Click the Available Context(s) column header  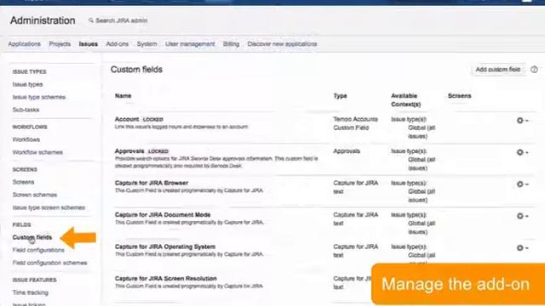(405, 100)
